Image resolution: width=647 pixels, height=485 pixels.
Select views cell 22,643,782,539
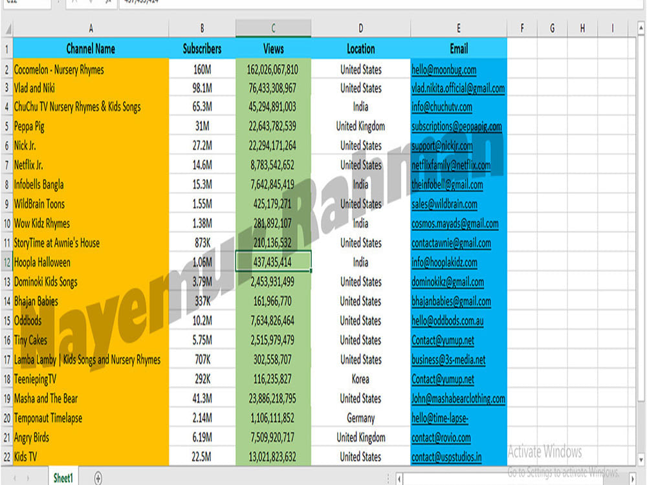click(x=273, y=126)
